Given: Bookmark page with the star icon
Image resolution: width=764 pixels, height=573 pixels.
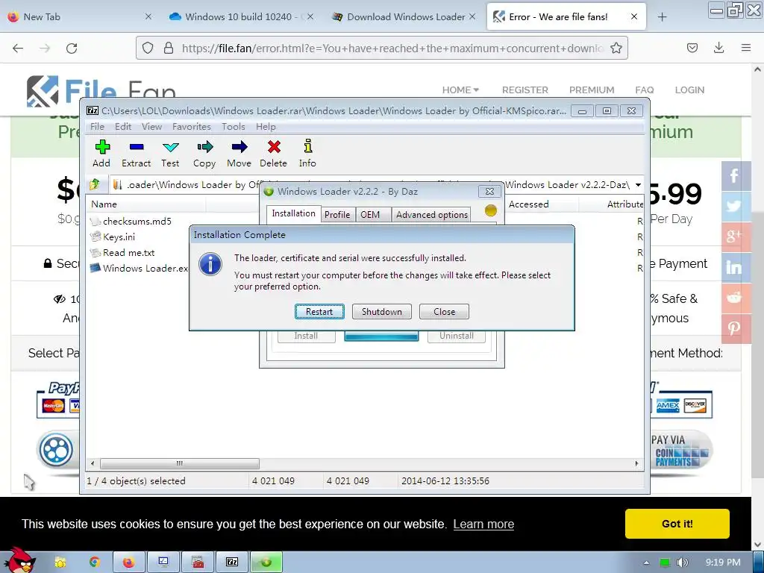Looking at the screenshot, I should point(616,48).
